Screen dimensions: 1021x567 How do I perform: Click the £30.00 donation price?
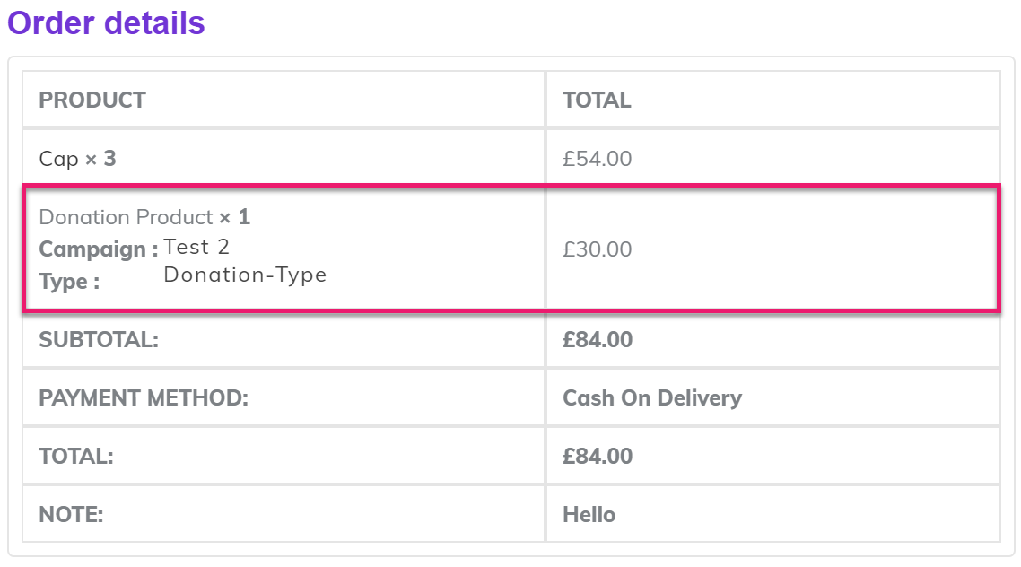pos(597,249)
